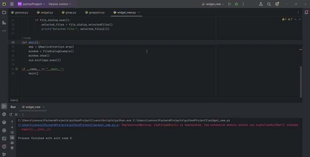Open widget_new run configuration dropdown
310x157 pixels.
(213, 4)
